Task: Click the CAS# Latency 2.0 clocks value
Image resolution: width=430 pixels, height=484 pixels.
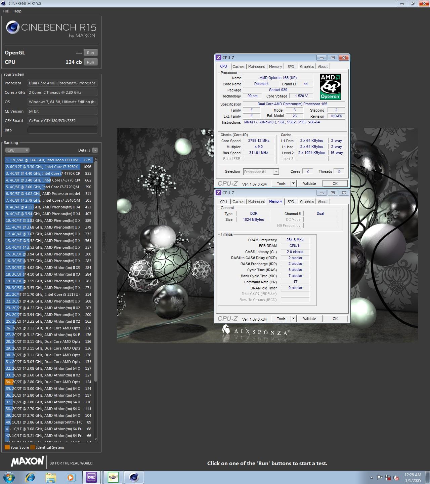Action: pyautogui.click(x=295, y=252)
